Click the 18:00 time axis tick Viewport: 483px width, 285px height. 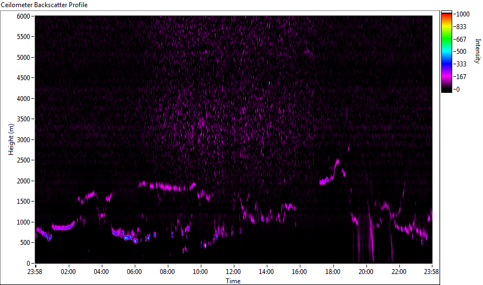point(333,272)
